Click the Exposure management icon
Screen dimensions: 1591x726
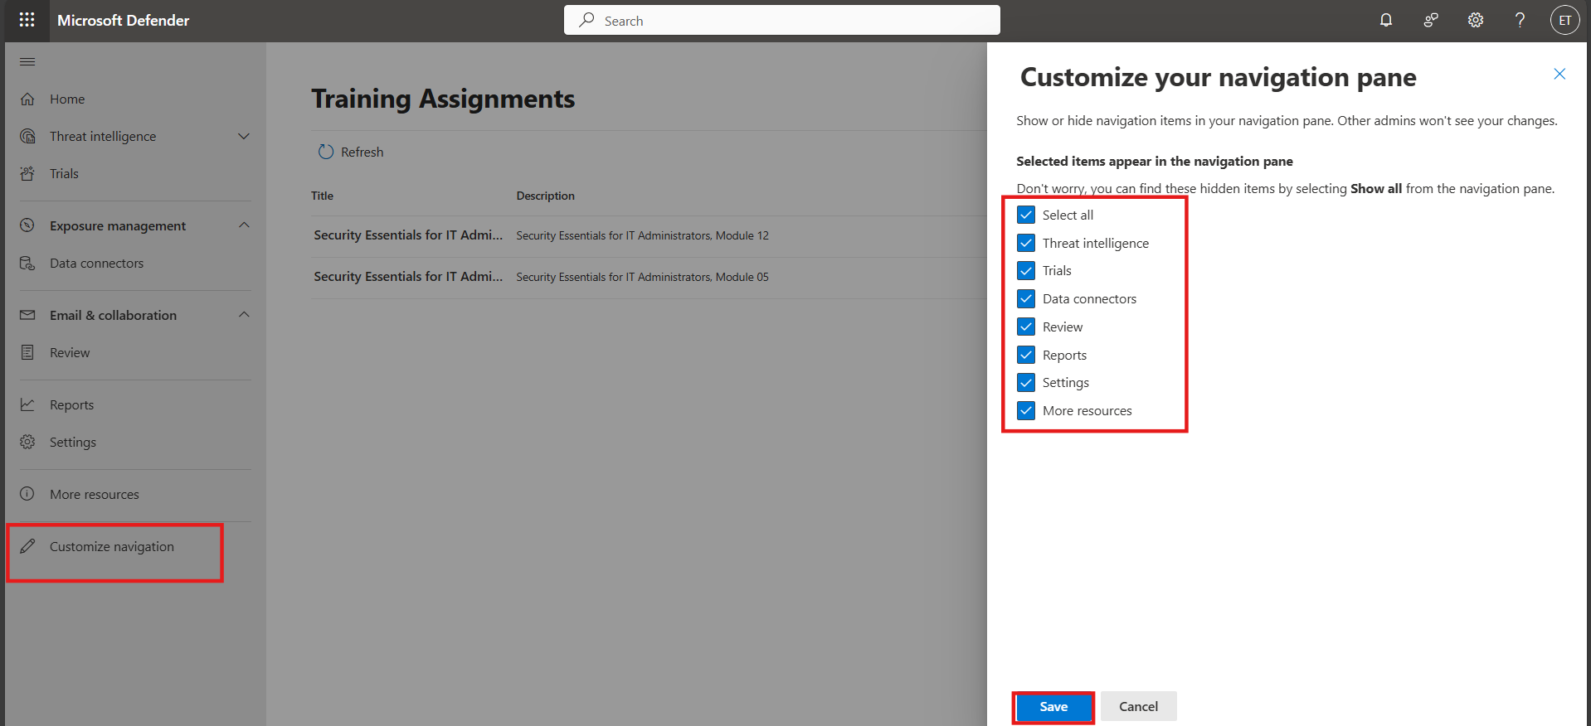[x=27, y=225]
